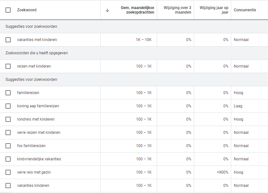The width and height of the screenshot is (268, 193).
Task: Click the +900% year-over-year value
Action: [223, 172]
